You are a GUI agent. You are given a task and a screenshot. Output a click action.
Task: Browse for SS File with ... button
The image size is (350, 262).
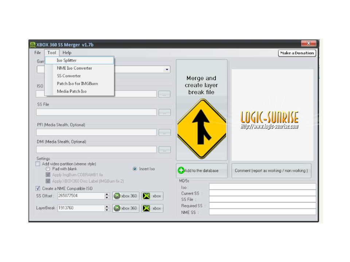tap(164, 112)
